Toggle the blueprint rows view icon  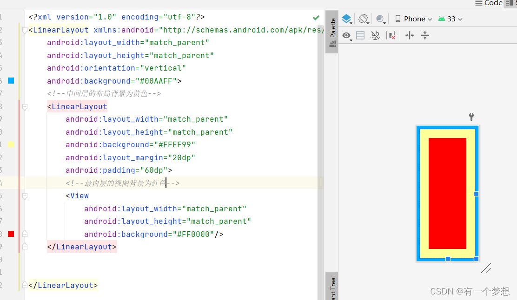click(360, 35)
